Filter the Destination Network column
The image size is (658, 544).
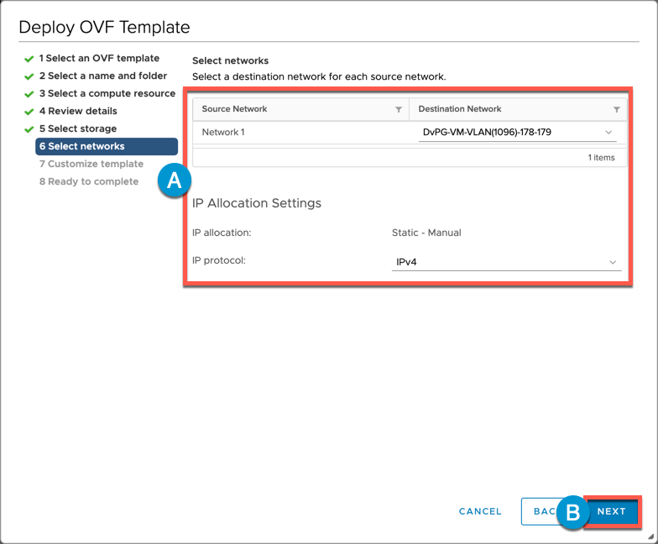click(616, 109)
